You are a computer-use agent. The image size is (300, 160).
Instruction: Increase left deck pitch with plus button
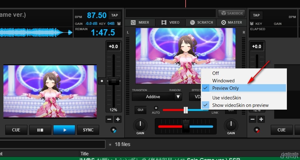118,119
